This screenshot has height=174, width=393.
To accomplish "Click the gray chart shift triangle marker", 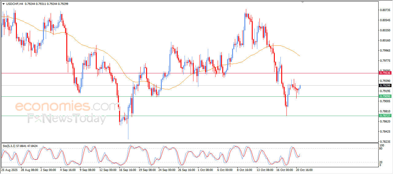I will (303, 2).
